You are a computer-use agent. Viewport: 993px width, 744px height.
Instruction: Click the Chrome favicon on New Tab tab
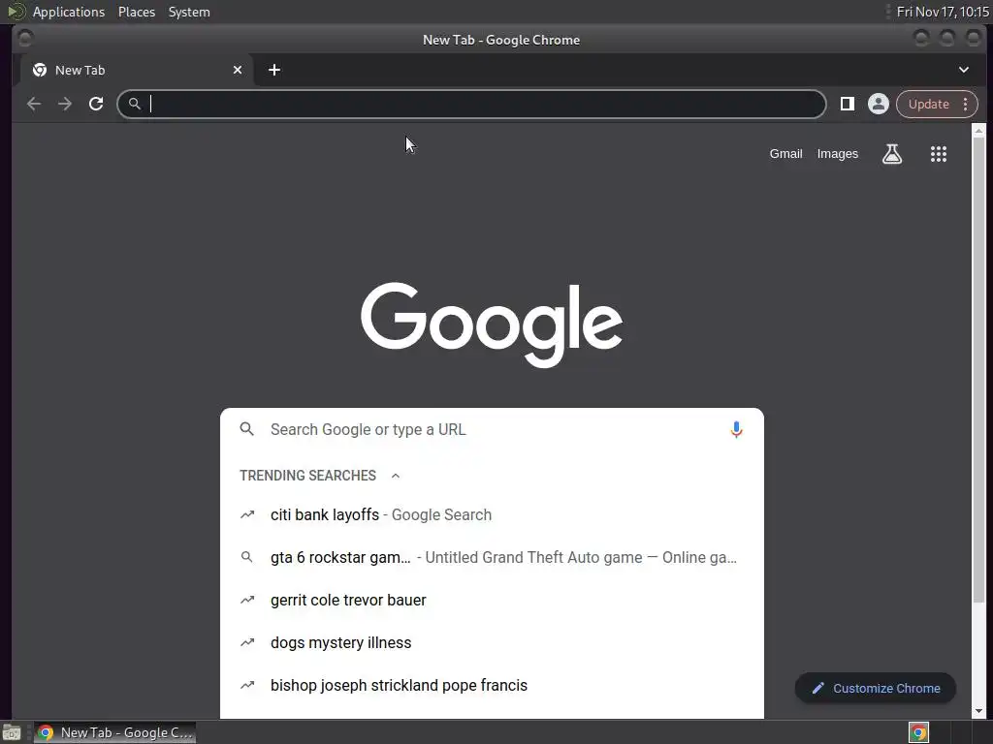tap(39, 70)
